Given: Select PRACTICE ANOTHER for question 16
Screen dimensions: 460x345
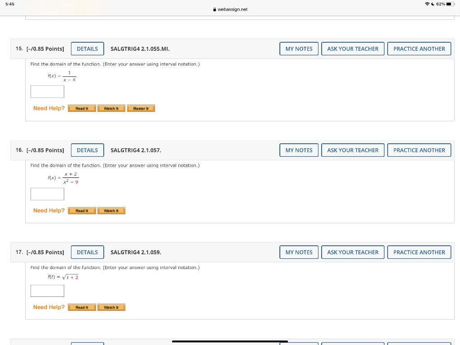Looking at the screenshot, I should click(419, 150).
